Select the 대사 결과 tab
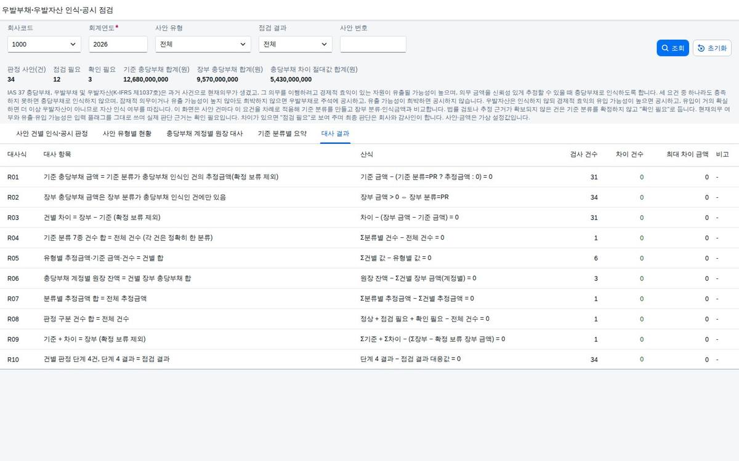This screenshot has width=739, height=461. 336,133
